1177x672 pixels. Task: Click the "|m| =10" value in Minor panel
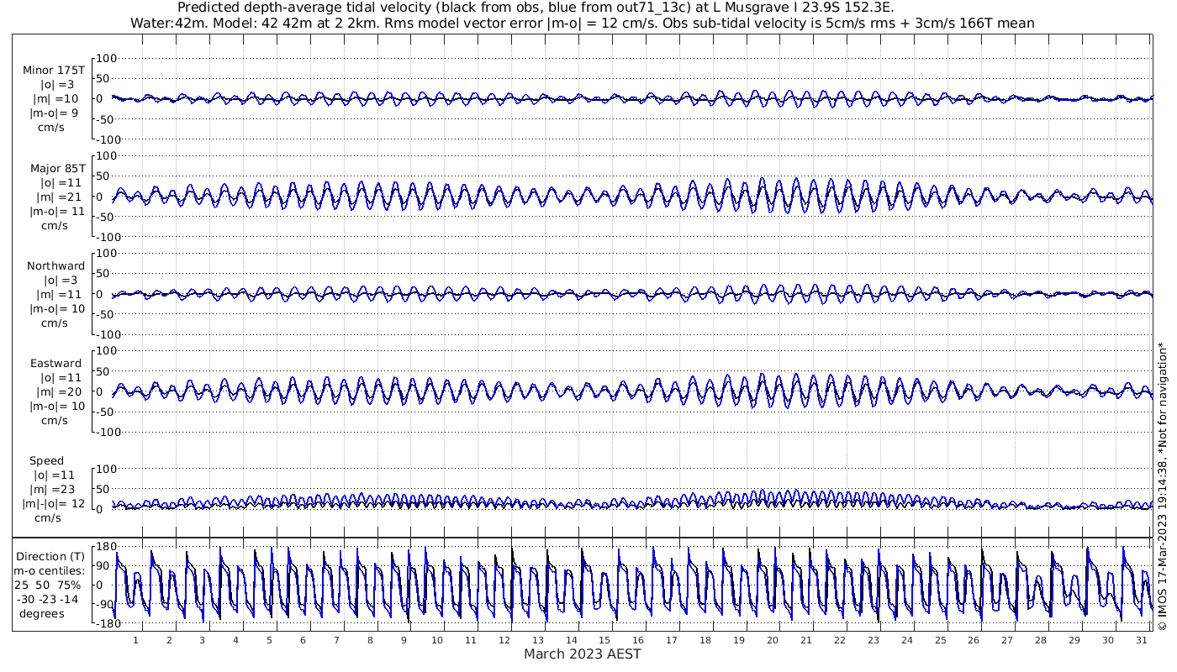click(x=56, y=98)
